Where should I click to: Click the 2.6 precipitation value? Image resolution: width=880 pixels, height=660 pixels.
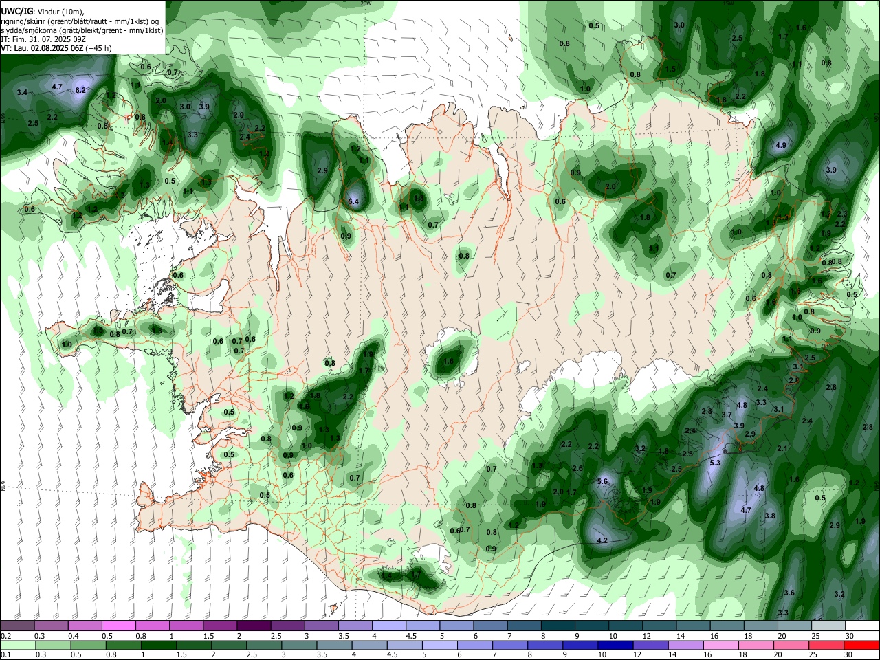click(577, 468)
